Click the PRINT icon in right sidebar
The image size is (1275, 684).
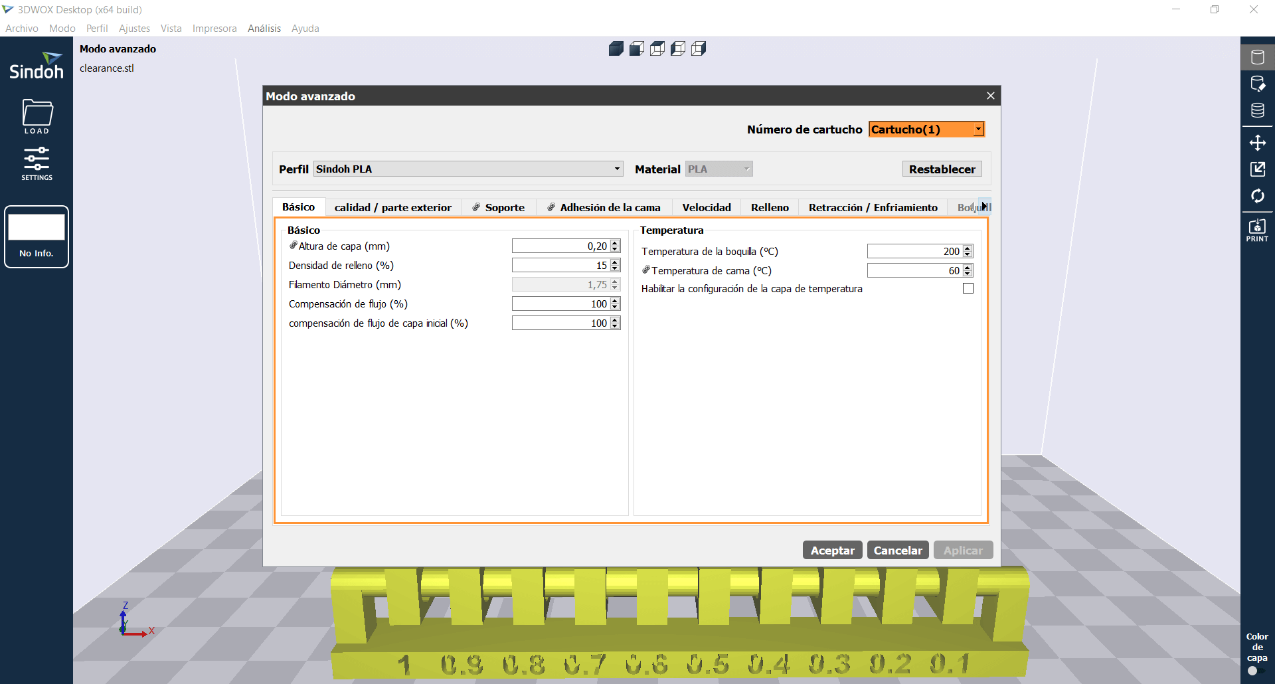point(1257,230)
